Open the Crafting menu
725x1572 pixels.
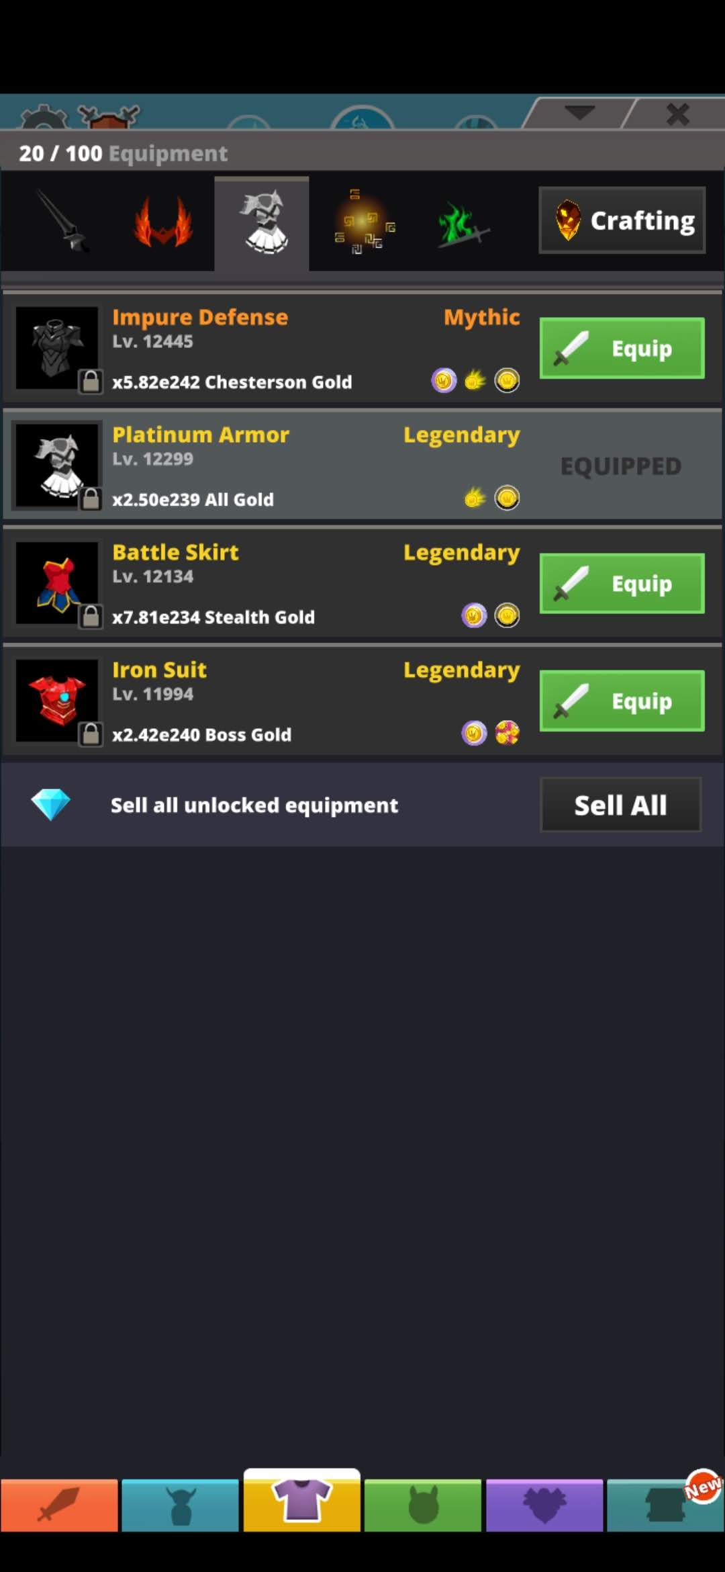click(x=622, y=220)
